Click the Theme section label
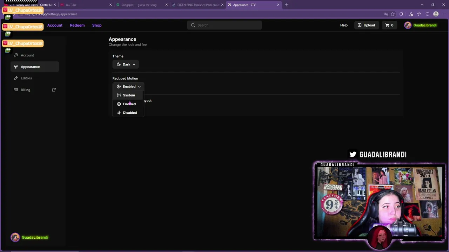449x252 pixels. (x=118, y=56)
